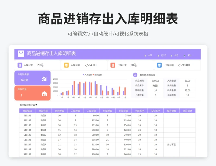Click the yellow 入库金额 coins icon
The width and height of the screenshot is (216, 166).
66,65
